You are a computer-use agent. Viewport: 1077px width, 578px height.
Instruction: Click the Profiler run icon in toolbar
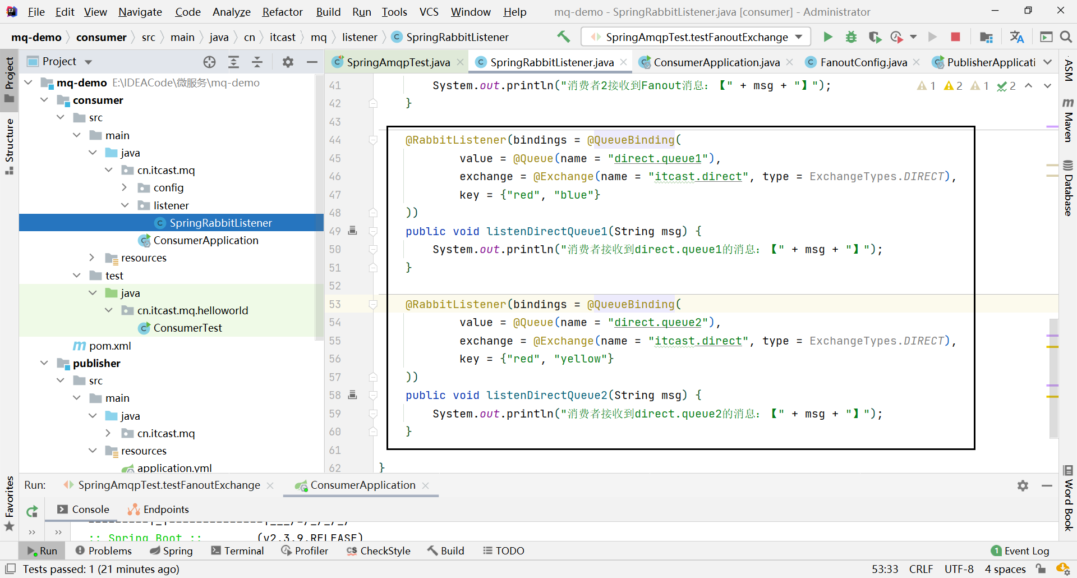tap(897, 37)
